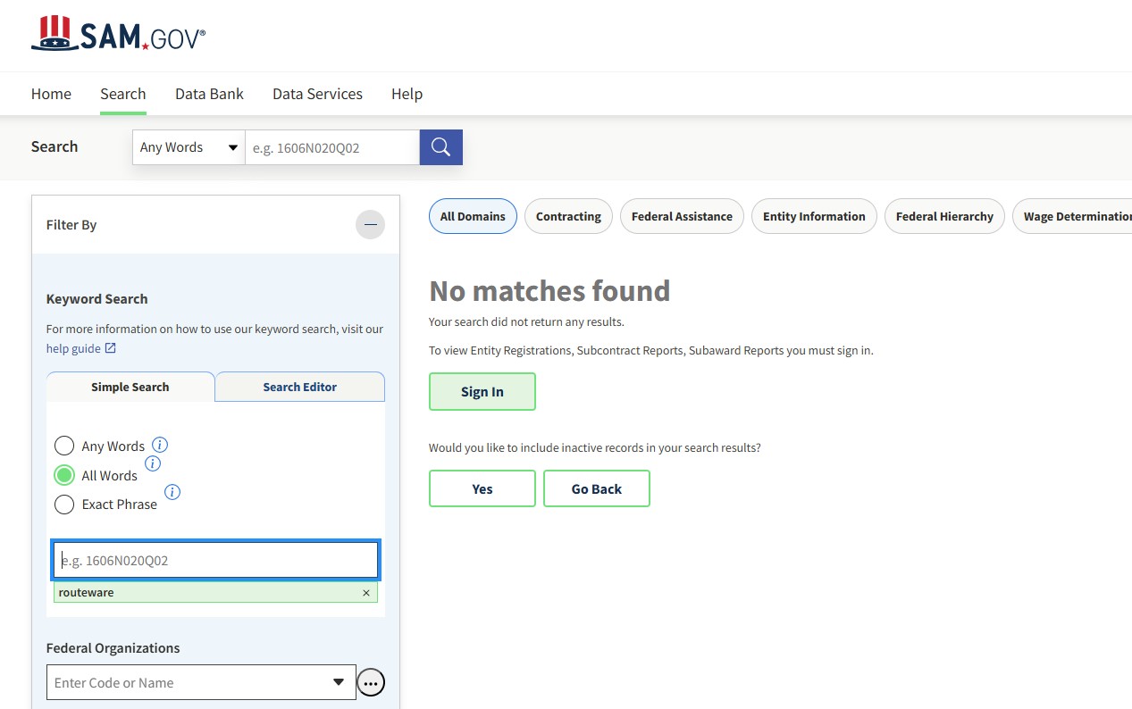Click info icon next to All Words
This screenshot has height=709, width=1132.
click(x=153, y=463)
